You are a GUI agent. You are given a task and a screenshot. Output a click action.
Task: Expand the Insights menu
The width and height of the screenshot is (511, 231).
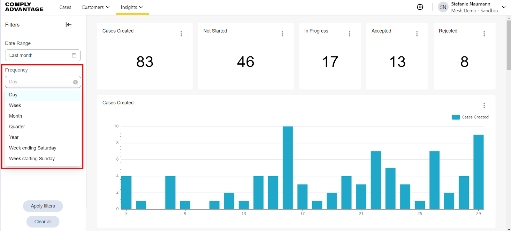click(x=132, y=7)
